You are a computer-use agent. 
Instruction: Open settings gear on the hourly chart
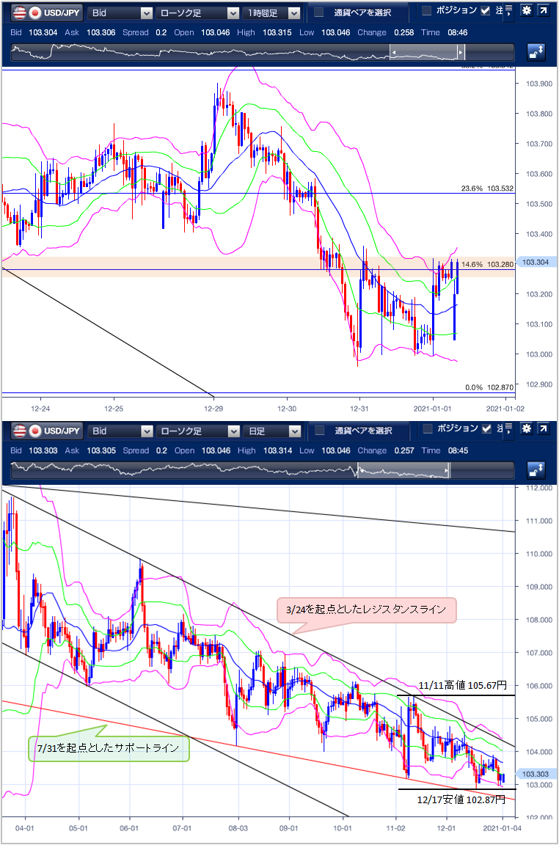pos(526,12)
